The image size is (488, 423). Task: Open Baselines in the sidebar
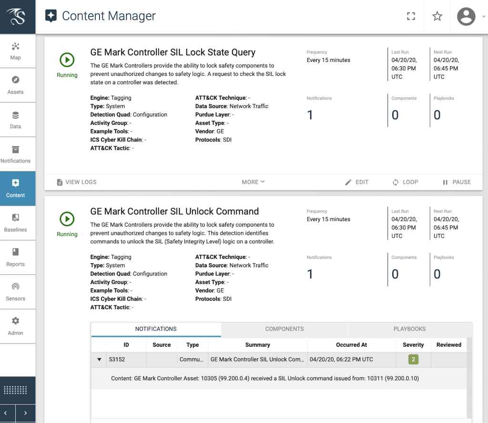tap(16, 223)
